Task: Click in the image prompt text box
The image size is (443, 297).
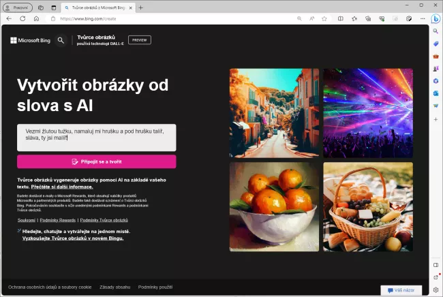Action: [x=96, y=137]
